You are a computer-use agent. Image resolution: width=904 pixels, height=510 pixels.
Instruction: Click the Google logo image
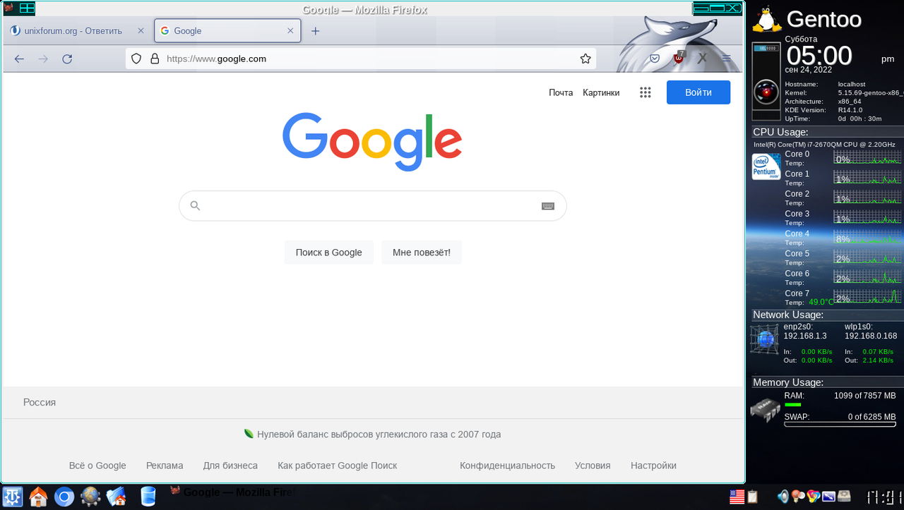(x=372, y=142)
